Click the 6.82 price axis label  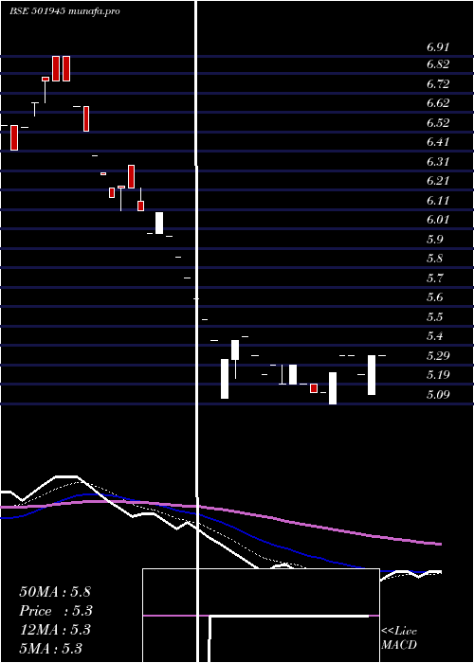[x=438, y=64]
